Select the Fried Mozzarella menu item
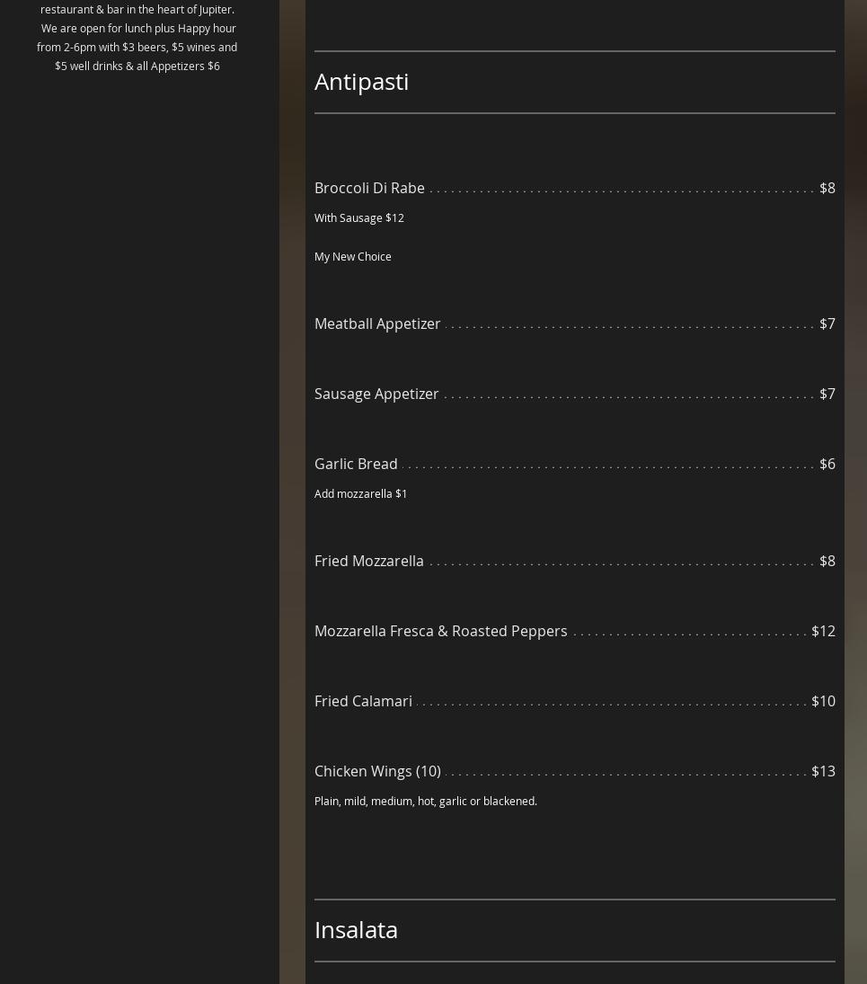 368,561
